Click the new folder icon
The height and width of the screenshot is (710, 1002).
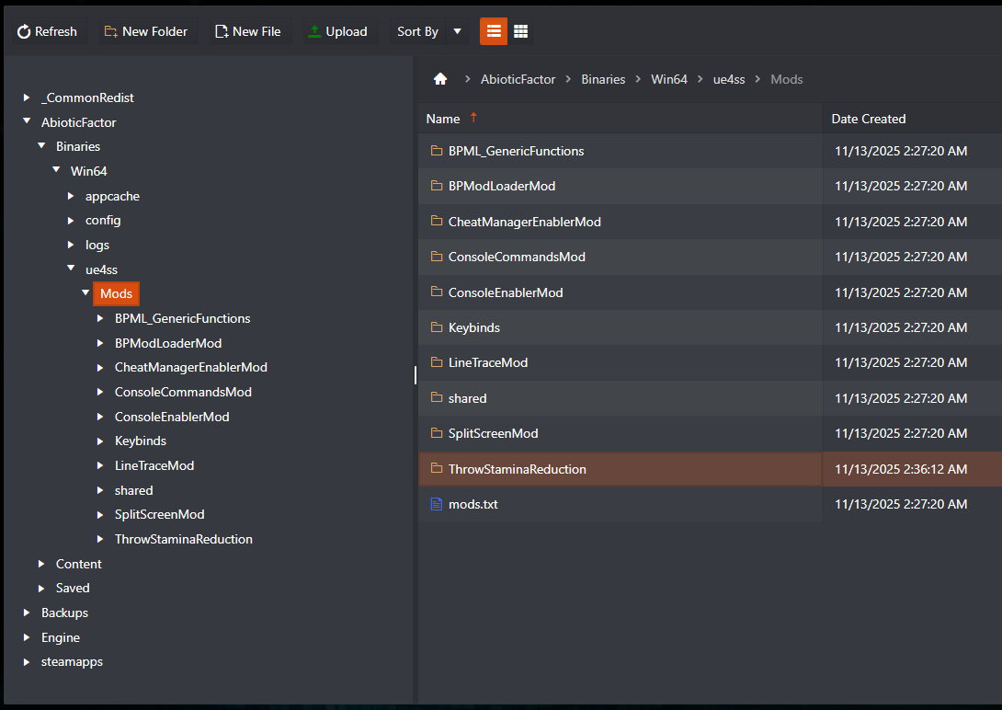112,30
